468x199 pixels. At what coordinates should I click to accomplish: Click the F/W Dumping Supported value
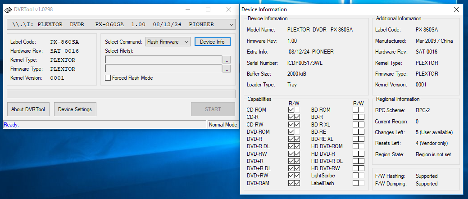coord(427,184)
